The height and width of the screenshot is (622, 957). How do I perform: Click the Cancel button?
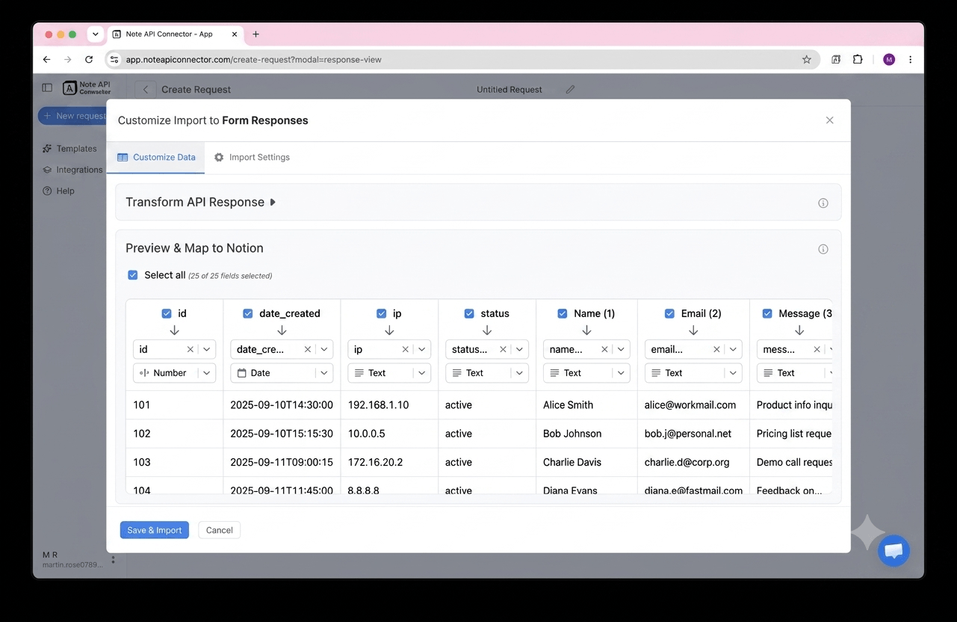[220, 530]
